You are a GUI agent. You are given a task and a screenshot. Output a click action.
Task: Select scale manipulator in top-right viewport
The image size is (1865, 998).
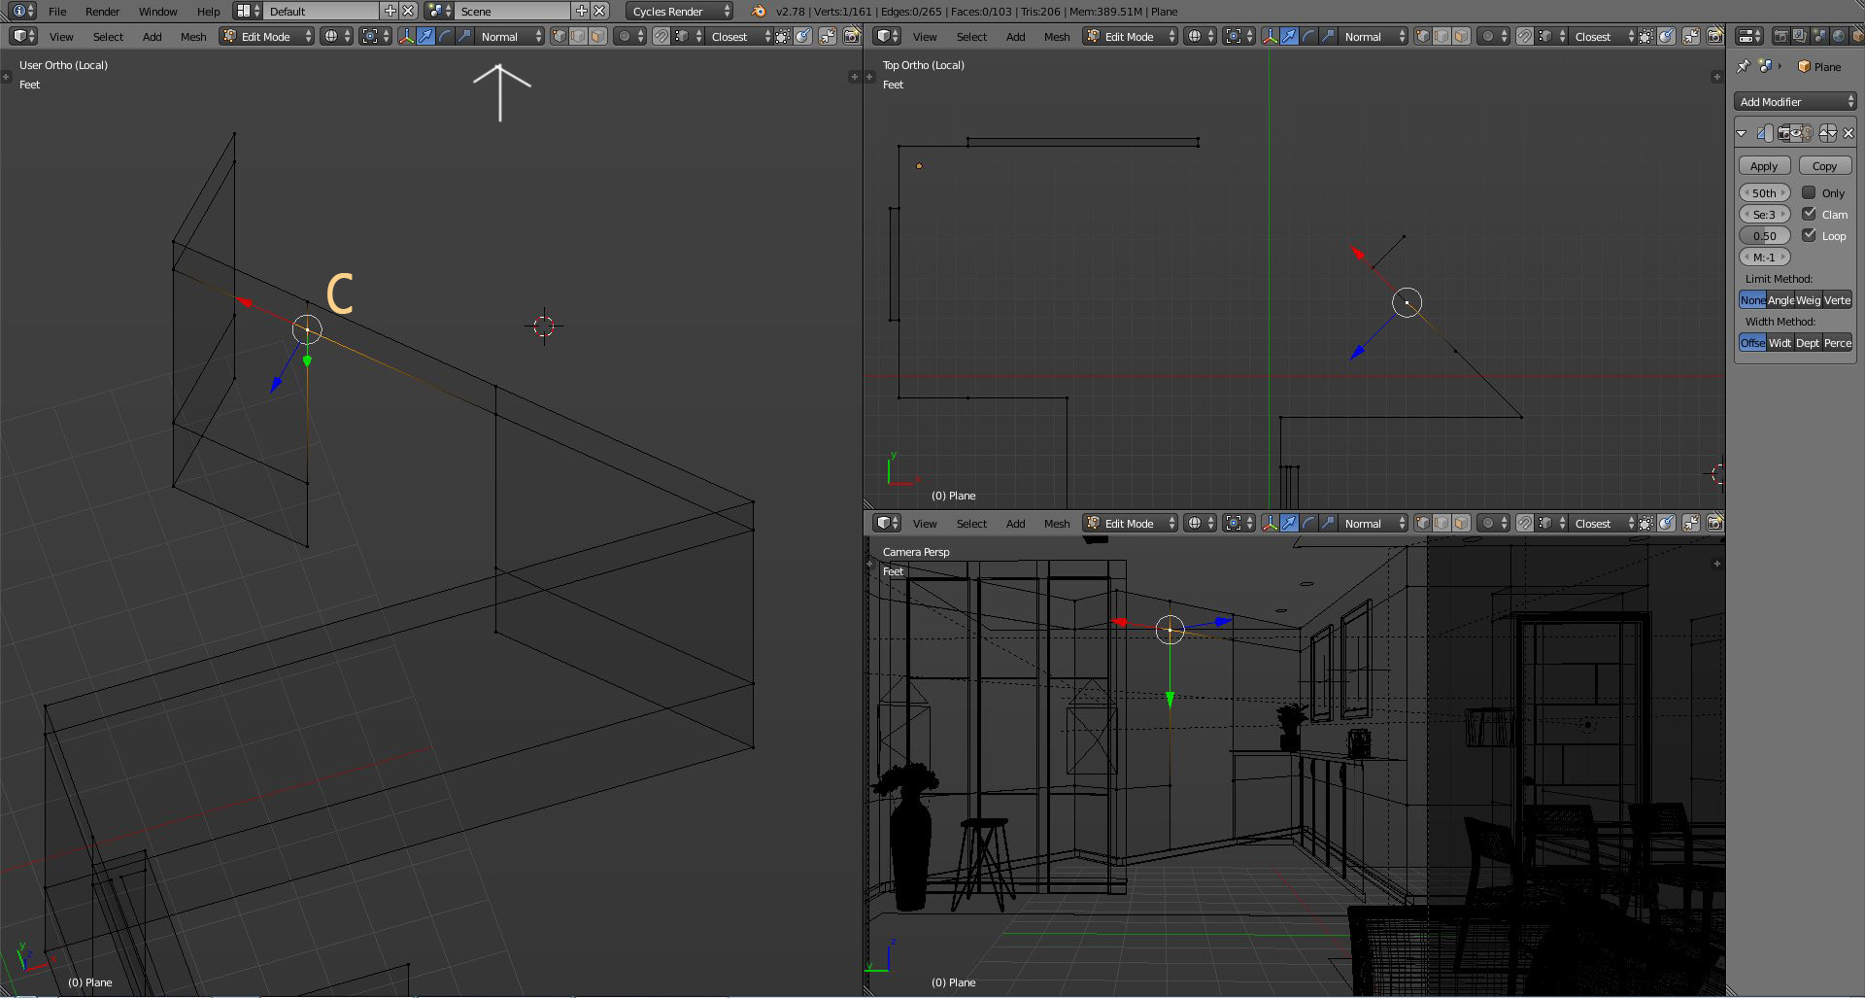coord(1328,36)
